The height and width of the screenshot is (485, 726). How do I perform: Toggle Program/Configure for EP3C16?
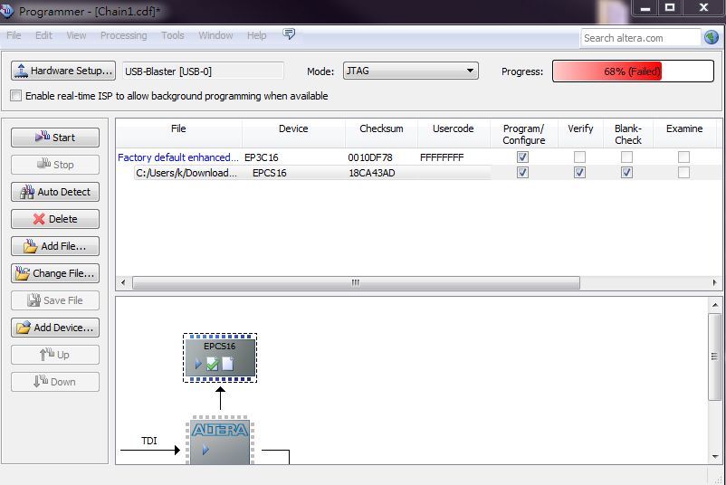click(522, 157)
